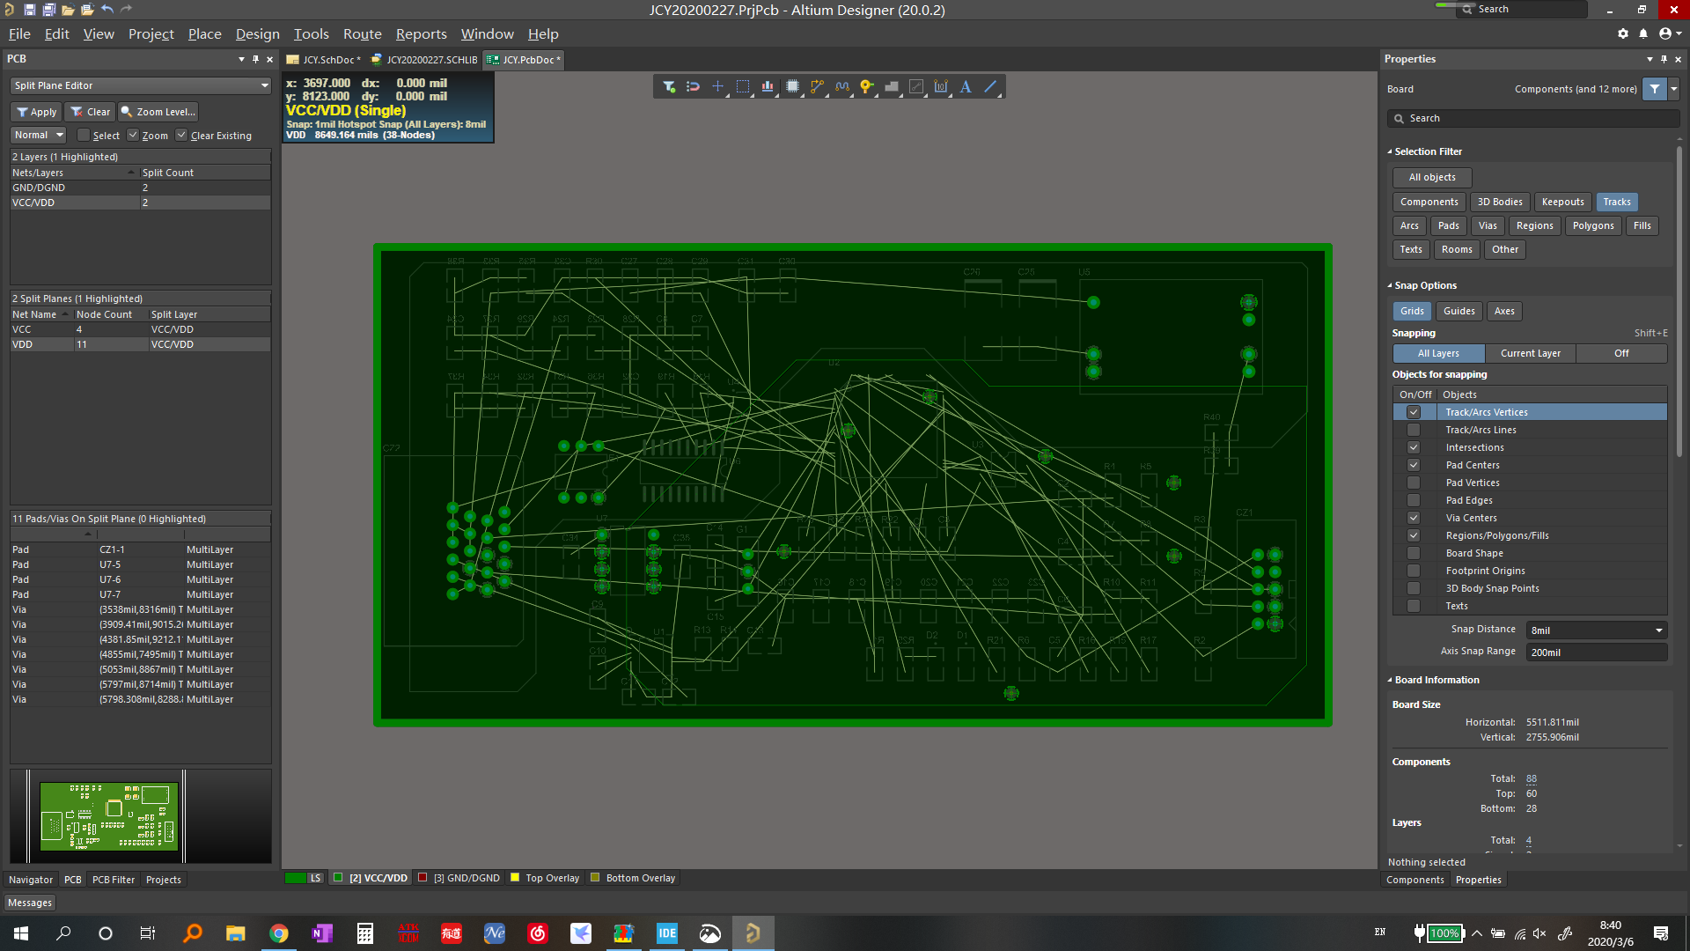Image resolution: width=1690 pixels, height=951 pixels.
Task: Click the Apply button
Action: tap(35, 112)
